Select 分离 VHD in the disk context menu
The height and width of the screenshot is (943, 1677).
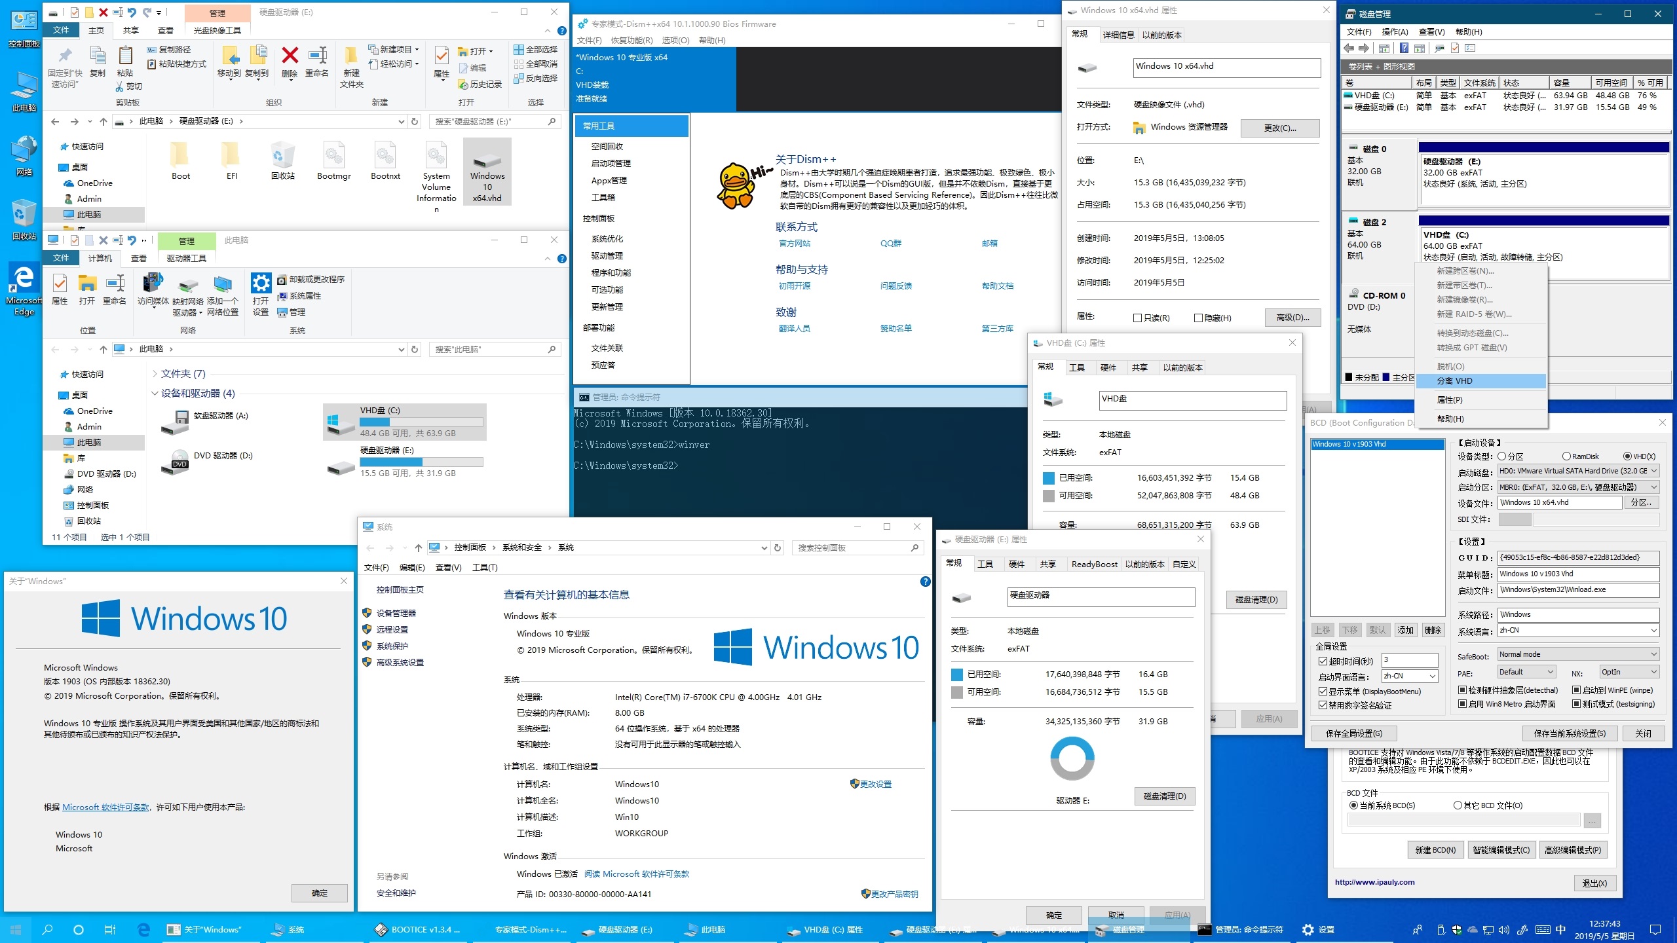[x=1480, y=381]
